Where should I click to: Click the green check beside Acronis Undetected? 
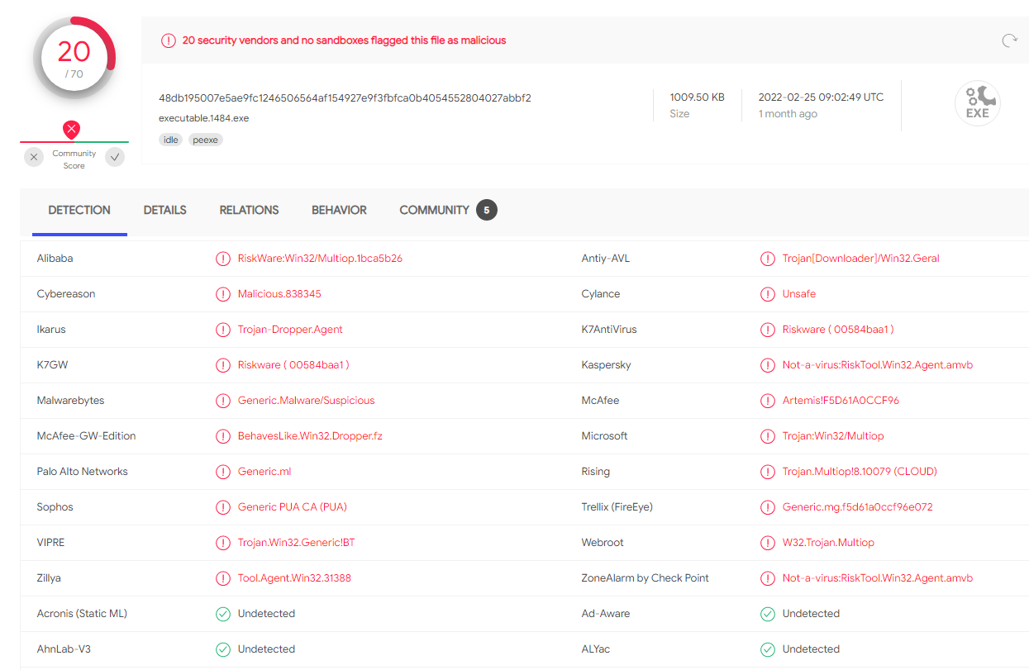(223, 614)
